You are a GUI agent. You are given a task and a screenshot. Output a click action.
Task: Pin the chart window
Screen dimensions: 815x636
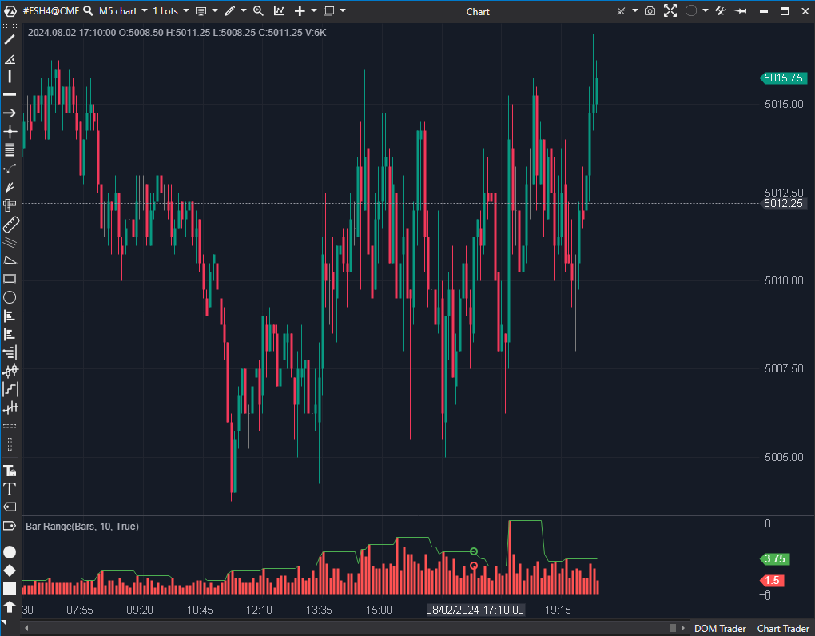741,11
